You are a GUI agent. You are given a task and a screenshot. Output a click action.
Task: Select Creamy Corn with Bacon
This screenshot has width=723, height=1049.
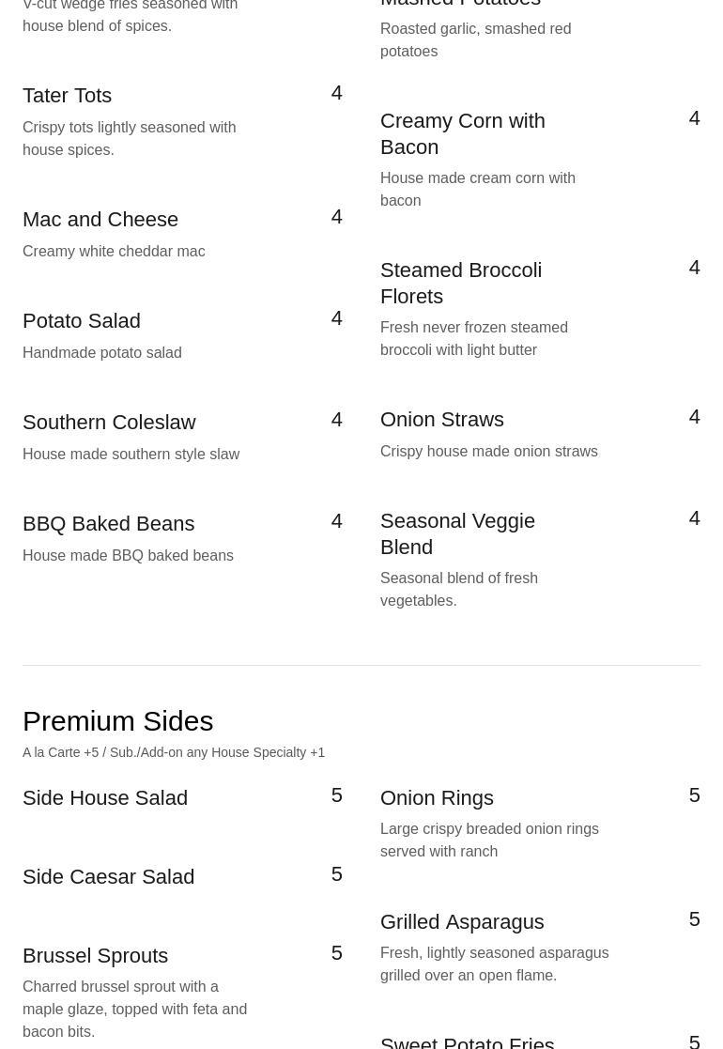[x=462, y=134]
